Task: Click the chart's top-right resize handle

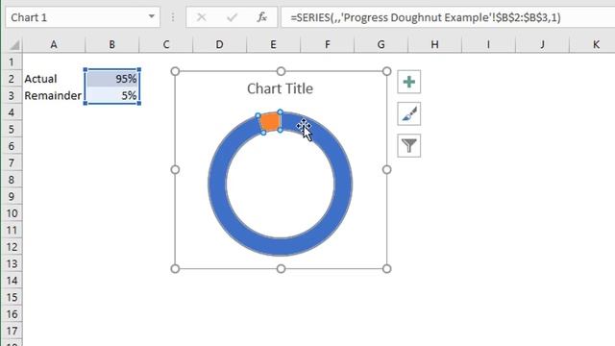Action: tap(386, 71)
